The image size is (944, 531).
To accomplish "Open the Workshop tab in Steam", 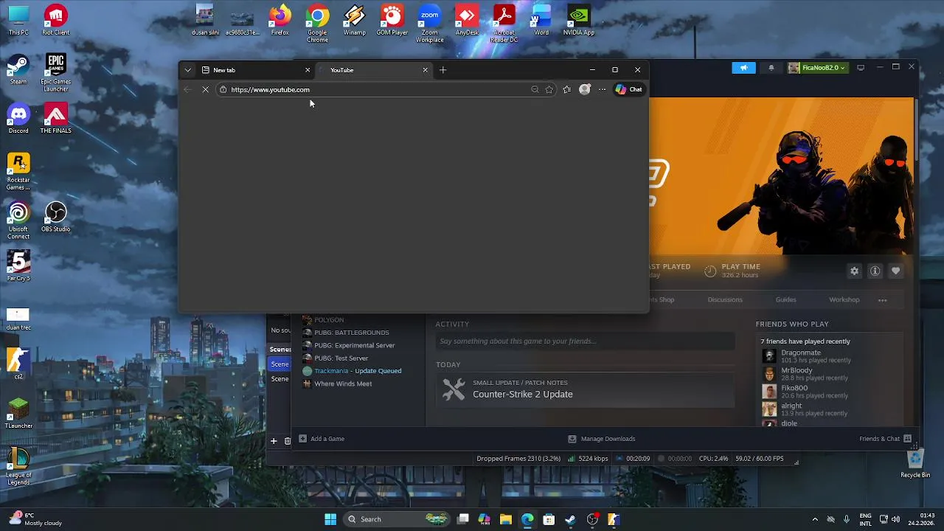I will click(844, 299).
